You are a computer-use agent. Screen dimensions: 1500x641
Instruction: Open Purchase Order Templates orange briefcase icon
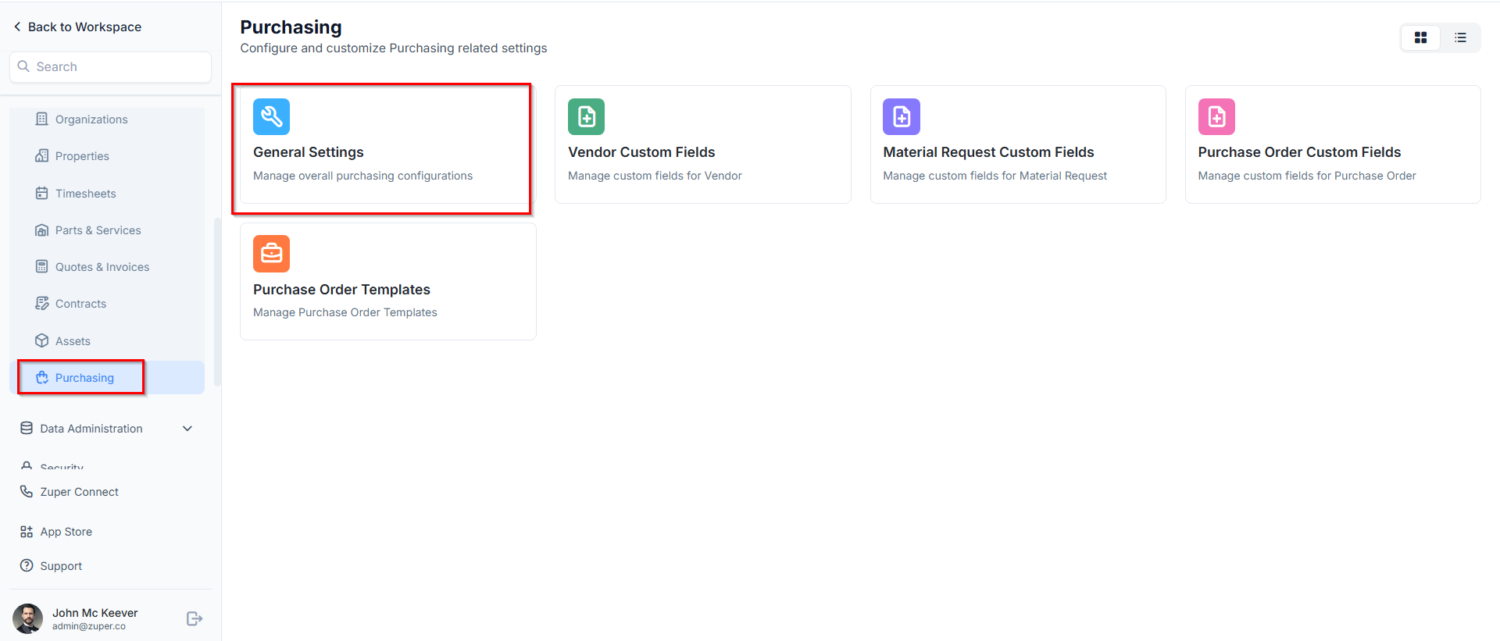(x=271, y=254)
